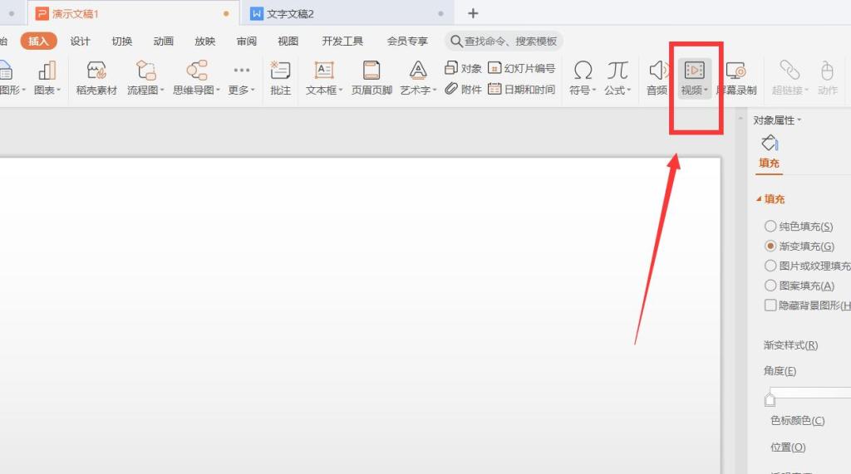Expand the 公式 dropdown arrow
This screenshot has width=851, height=474.
pyautogui.click(x=629, y=90)
